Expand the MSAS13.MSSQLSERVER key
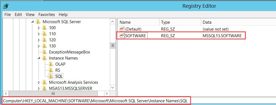 (39, 88)
